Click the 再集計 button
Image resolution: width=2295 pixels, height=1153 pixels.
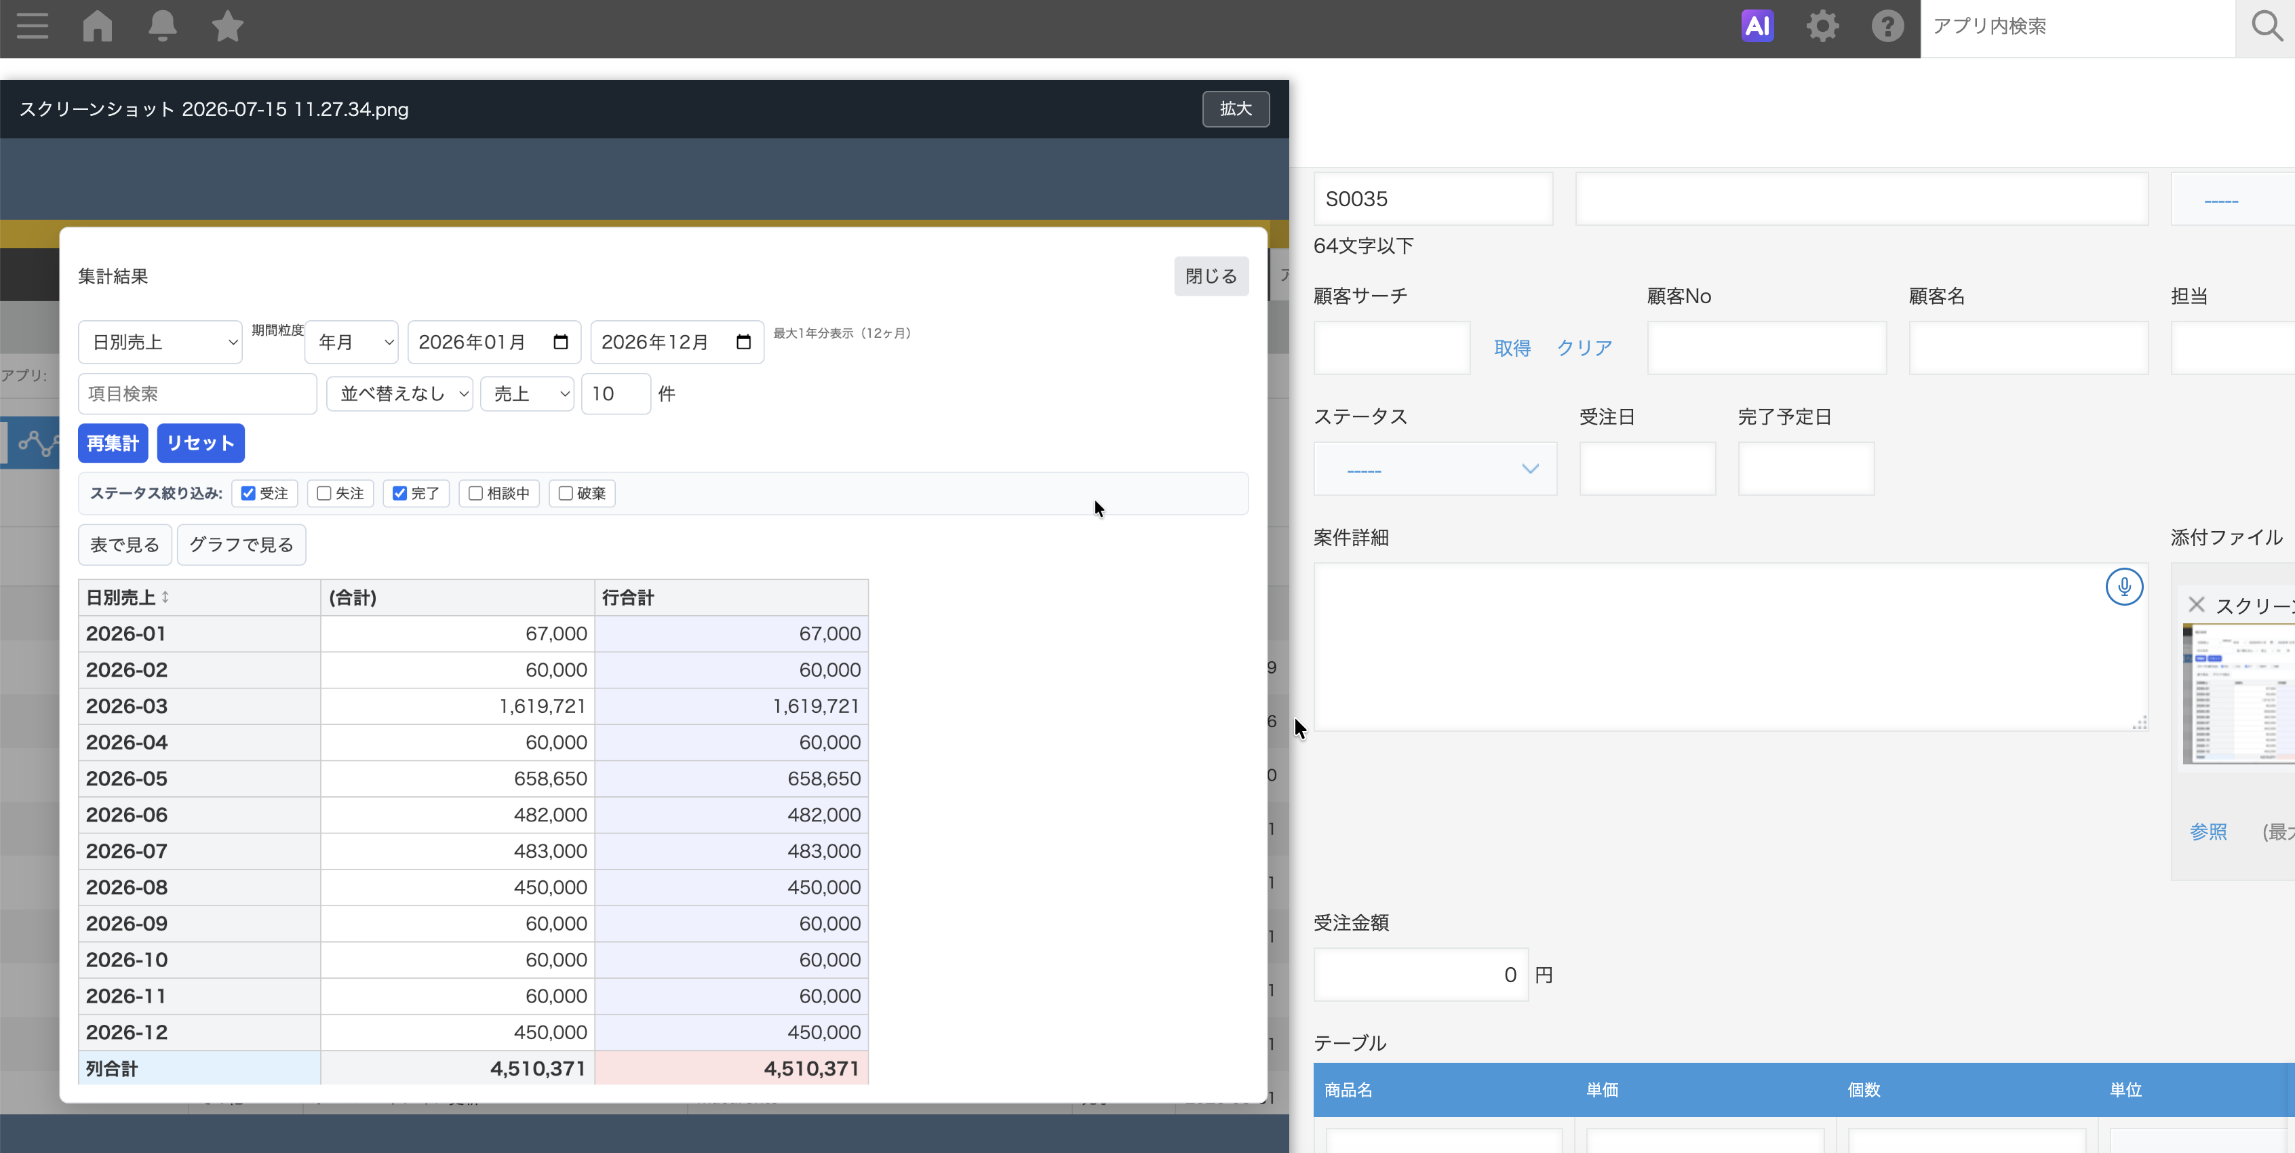[x=113, y=443]
